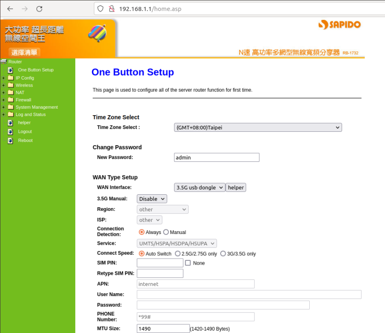This screenshot has height=333, width=385.
Task: Open NAT menu entry
Action: coord(20,92)
